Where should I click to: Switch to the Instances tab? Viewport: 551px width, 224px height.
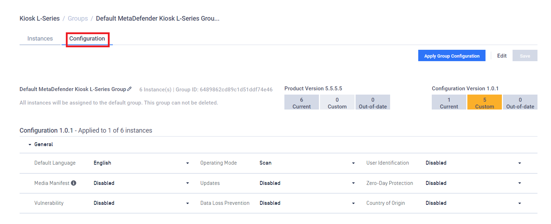(40, 39)
